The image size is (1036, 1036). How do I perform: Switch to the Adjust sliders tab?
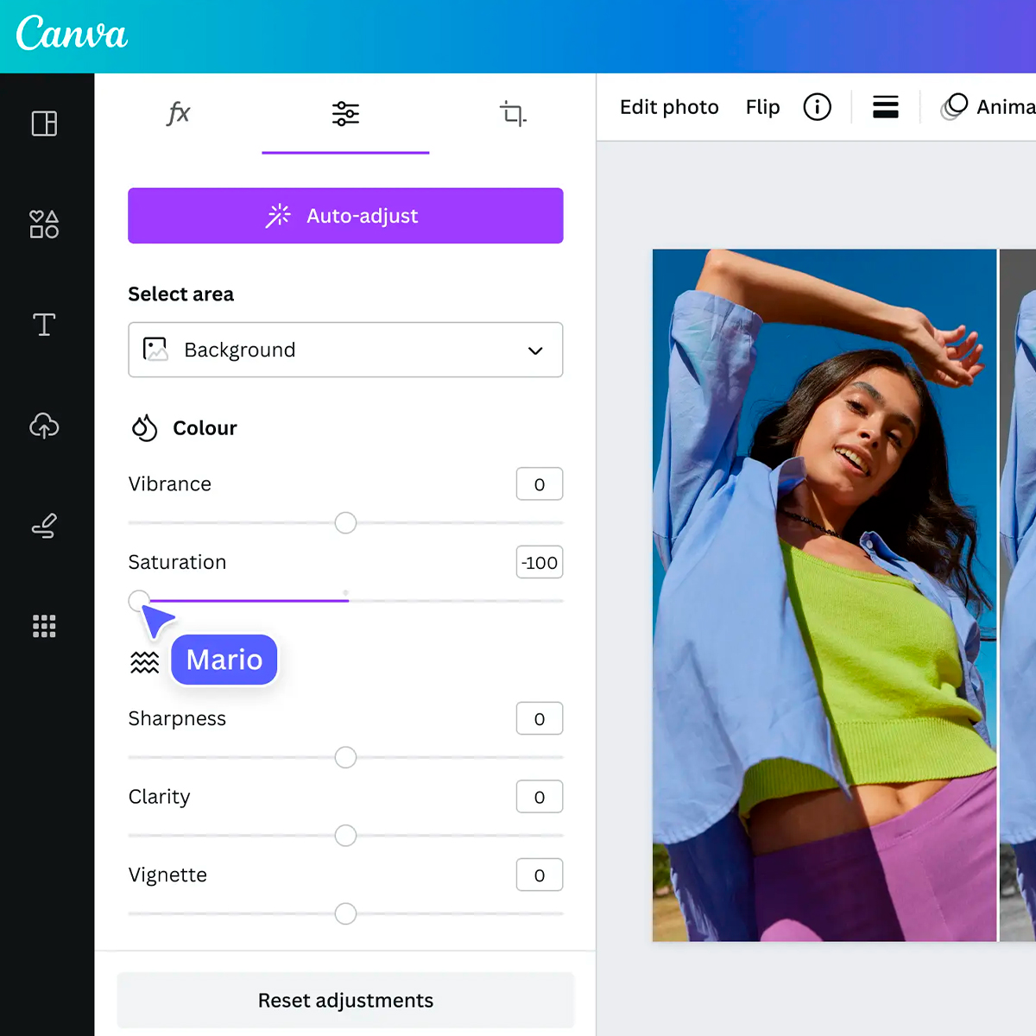point(345,113)
